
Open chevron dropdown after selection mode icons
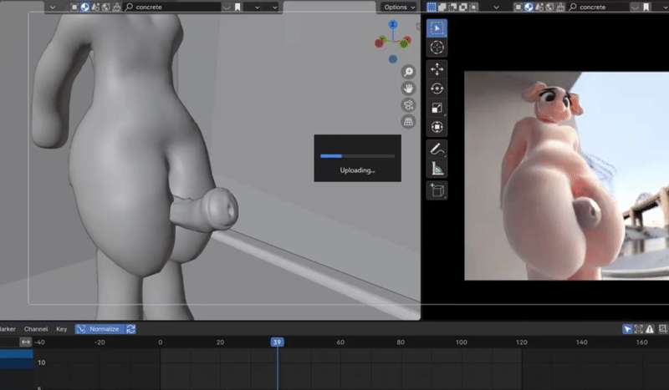click(496, 7)
